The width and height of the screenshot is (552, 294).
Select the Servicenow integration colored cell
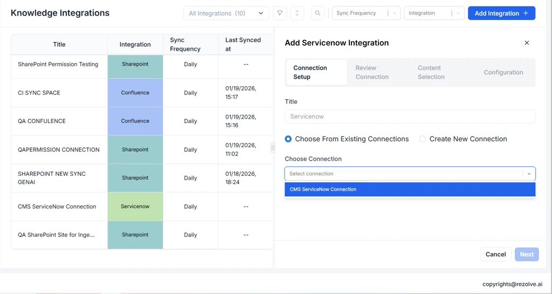(135, 207)
